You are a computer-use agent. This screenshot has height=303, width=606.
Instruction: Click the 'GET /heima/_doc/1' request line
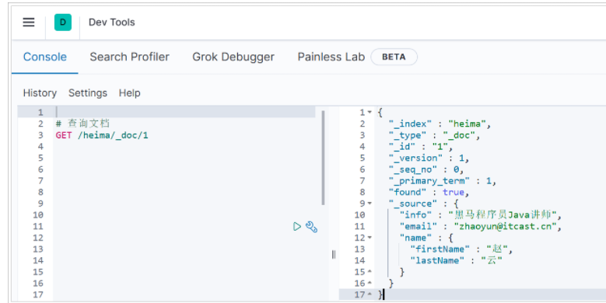(x=102, y=135)
